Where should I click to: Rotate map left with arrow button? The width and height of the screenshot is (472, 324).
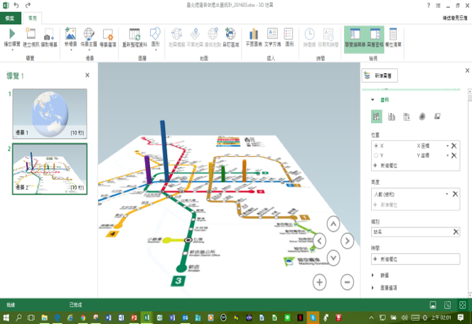319,241
